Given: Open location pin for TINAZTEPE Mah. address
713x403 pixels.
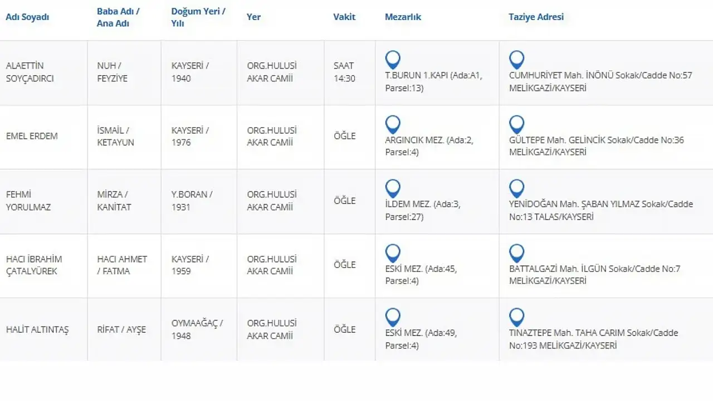Looking at the screenshot, I should [x=516, y=317].
